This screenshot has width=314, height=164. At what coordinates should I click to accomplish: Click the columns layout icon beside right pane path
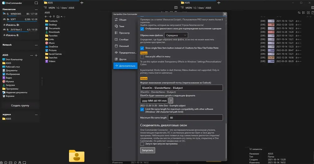pyautogui.click(x=176, y=8)
